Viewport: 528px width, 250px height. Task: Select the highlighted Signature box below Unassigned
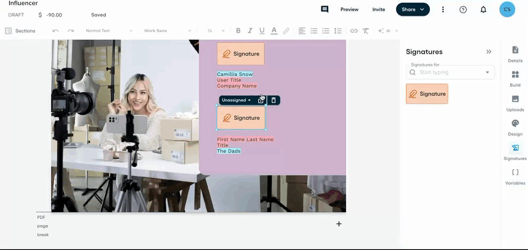(x=241, y=118)
